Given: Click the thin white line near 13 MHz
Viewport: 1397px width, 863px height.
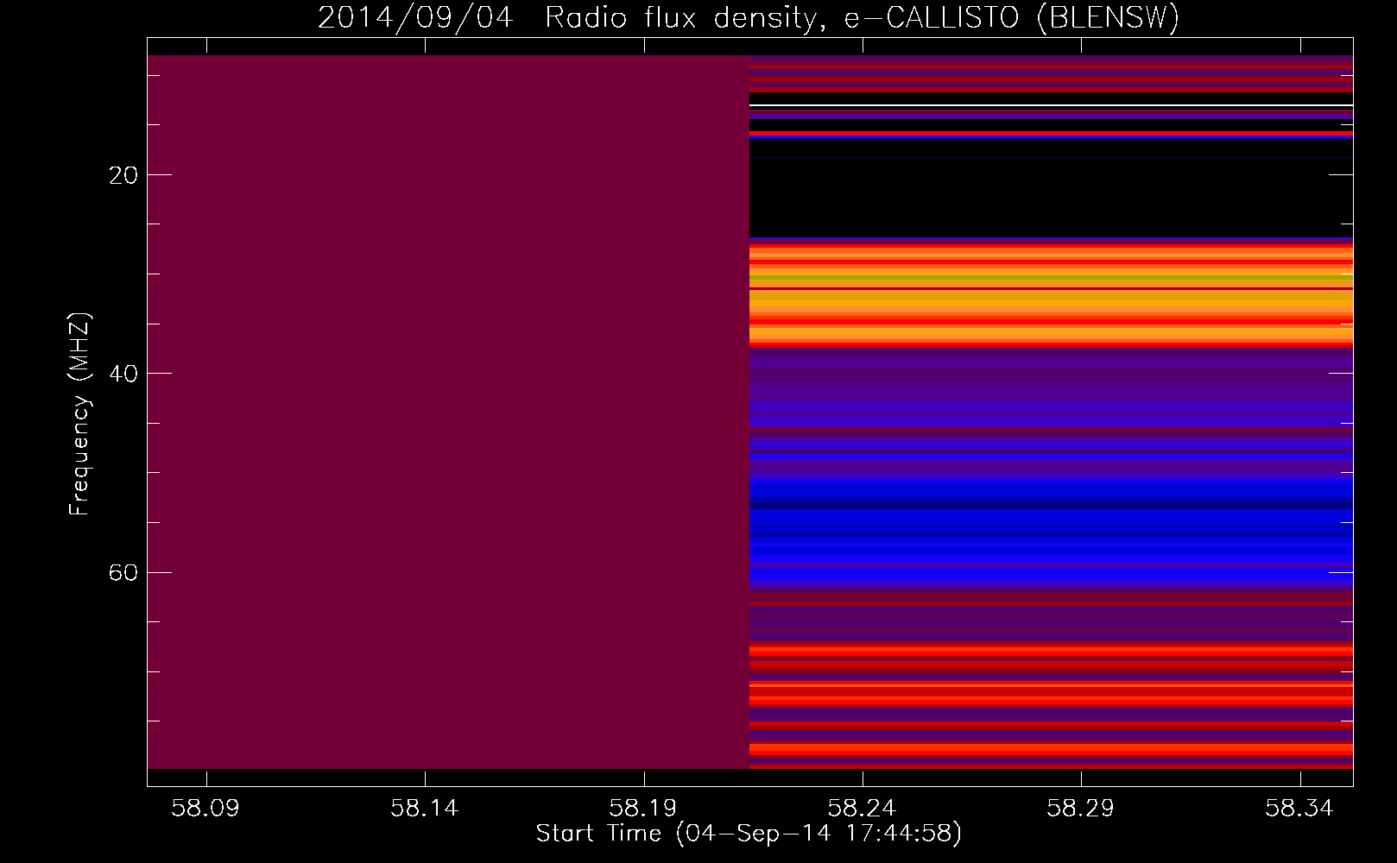Looking at the screenshot, I should [1051, 105].
